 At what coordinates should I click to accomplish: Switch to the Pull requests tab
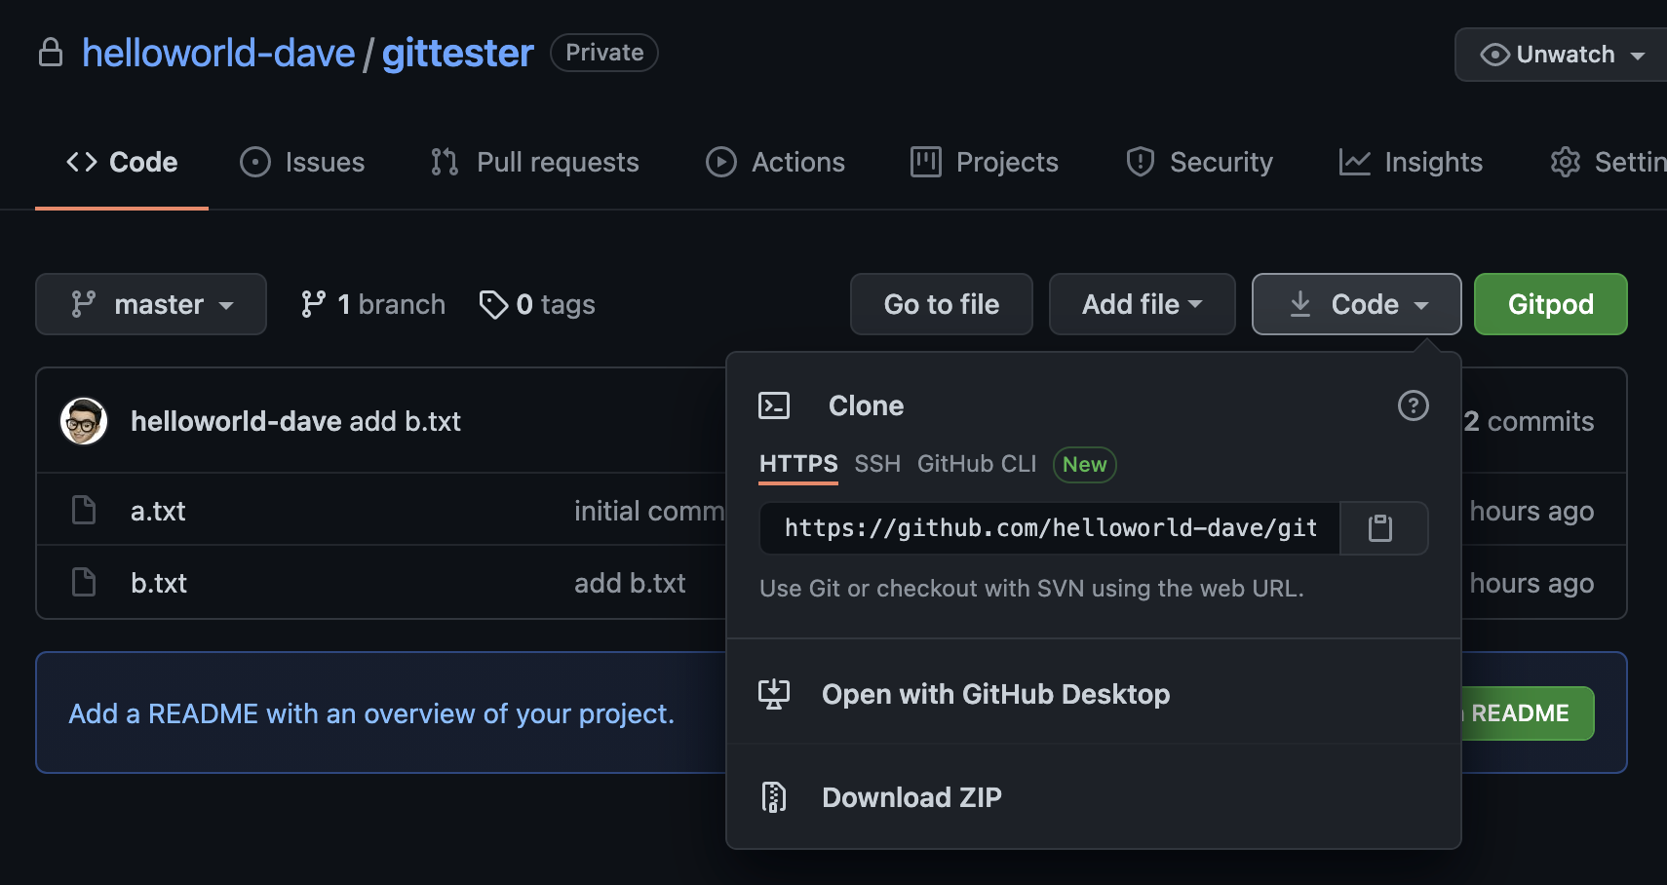pyautogui.click(x=534, y=162)
